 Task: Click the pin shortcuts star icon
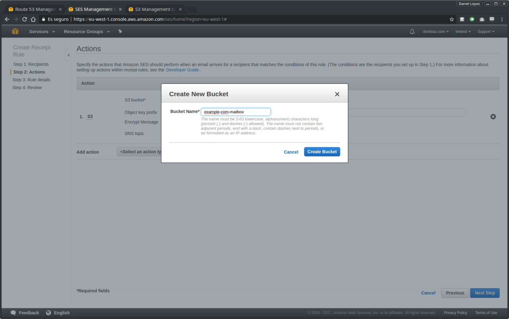(120, 31)
